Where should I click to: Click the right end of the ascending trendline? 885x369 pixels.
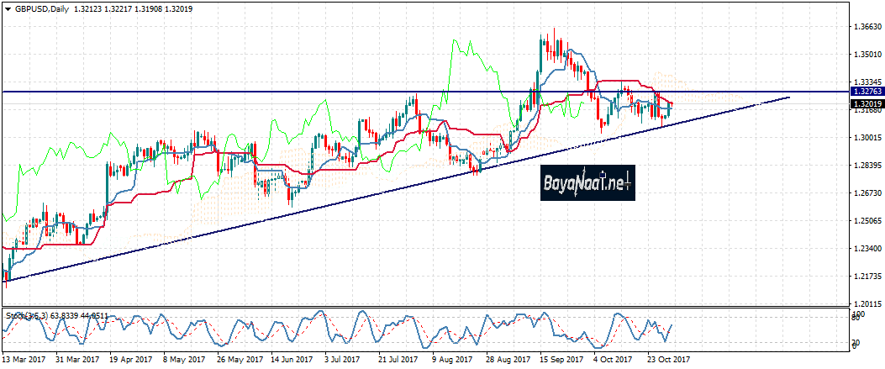pos(788,98)
